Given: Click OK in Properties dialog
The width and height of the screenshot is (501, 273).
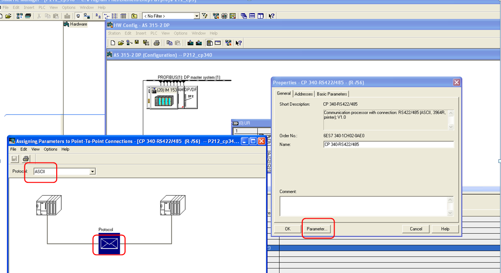Looking at the screenshot, I should [288, 229].
